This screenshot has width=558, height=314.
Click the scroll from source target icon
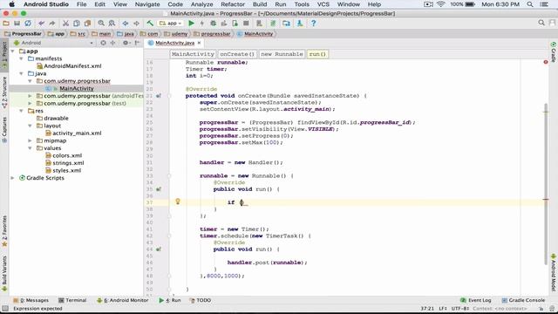pos(103,43)
